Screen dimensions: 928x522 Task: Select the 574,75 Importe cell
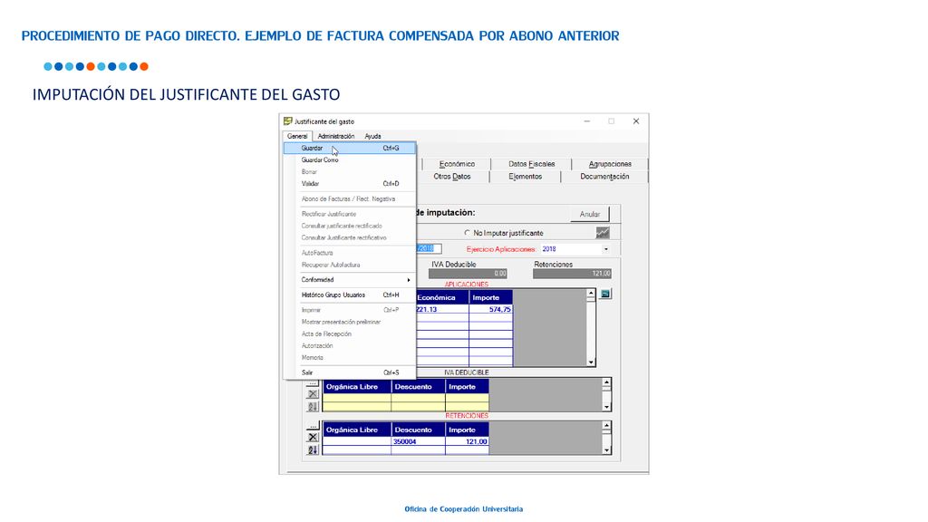tap(490, 310)
